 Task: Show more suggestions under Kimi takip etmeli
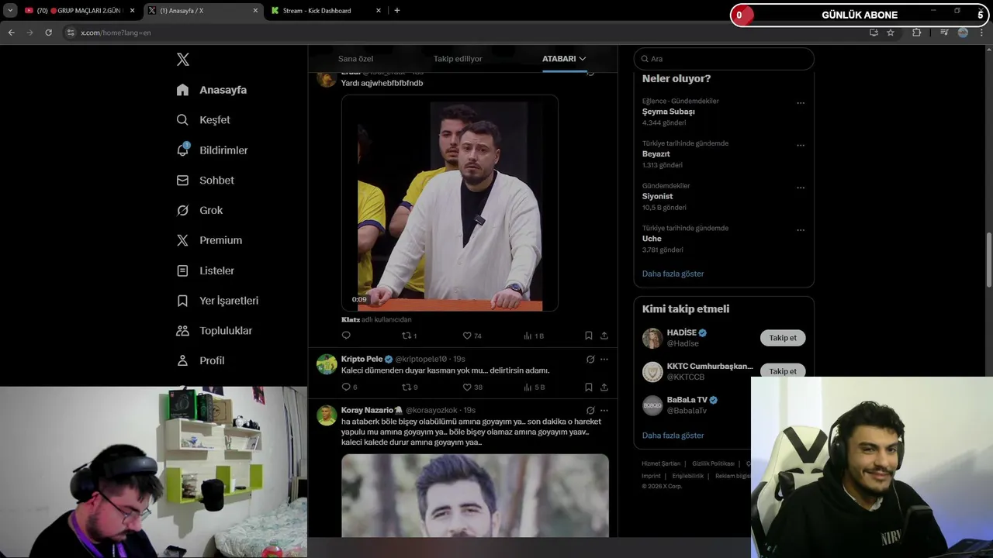coord(673,436)
